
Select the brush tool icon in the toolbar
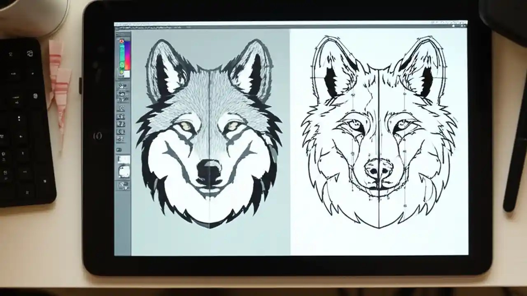[x=121, y=92]
